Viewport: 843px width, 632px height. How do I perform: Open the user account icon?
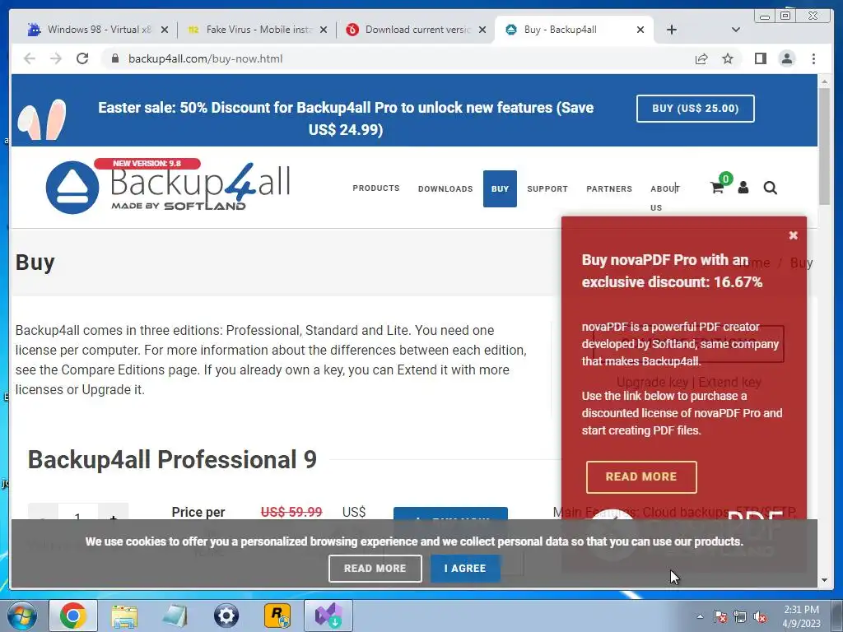point(743,188)
